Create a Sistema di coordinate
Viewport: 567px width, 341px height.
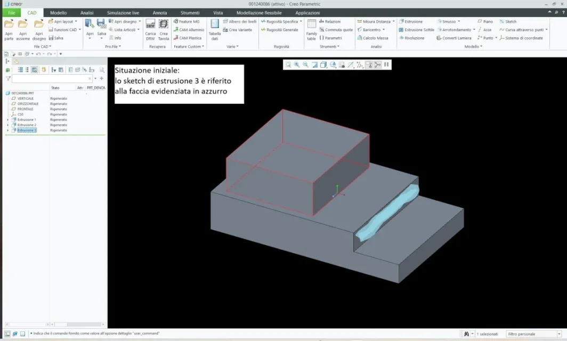coord(521,38)
